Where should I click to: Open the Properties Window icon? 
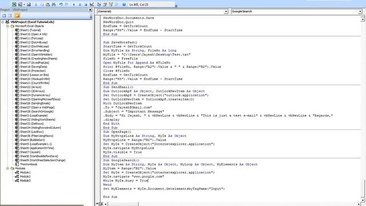105,5
